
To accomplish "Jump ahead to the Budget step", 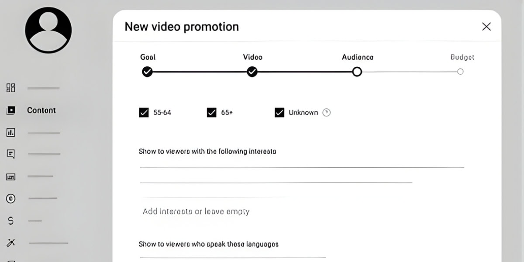I will [x=460, y=71].
